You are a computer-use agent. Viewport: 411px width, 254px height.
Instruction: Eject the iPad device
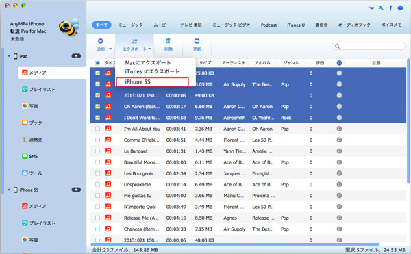pyautogui.click(x=76, y=56)
